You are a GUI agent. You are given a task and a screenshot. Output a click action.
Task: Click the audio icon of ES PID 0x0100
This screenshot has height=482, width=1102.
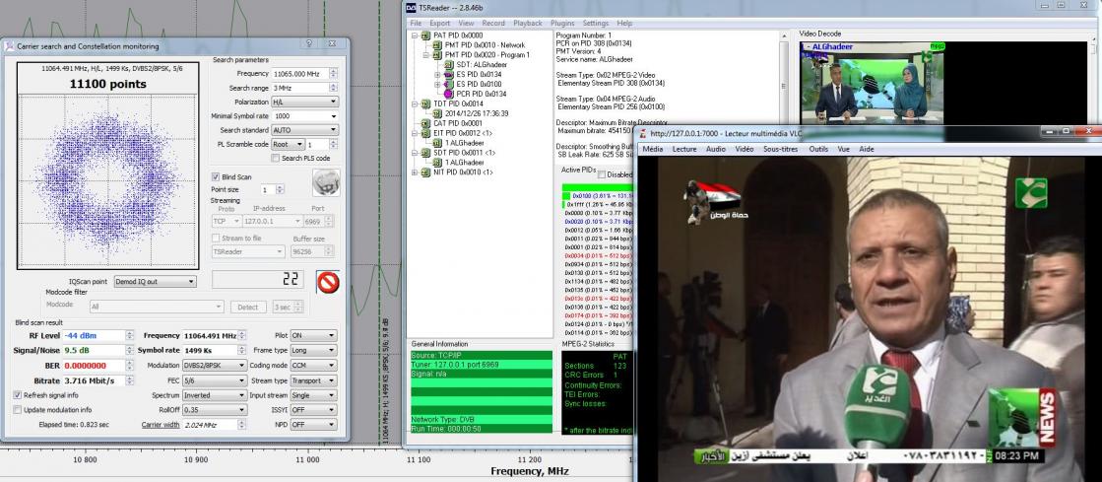pos(449,85)
